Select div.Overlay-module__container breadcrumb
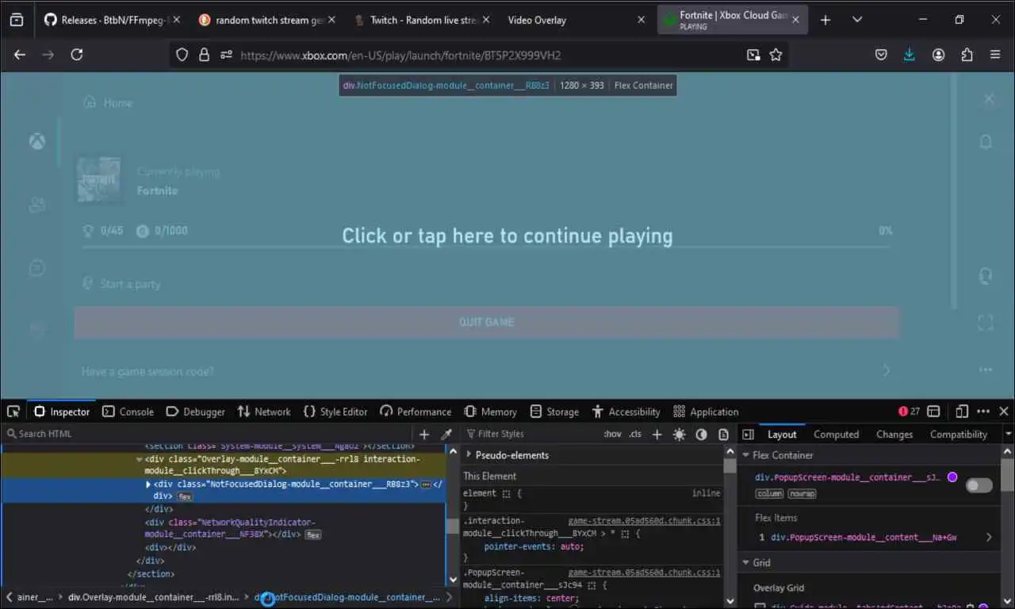This screenshot has width=1015, height=609. click(x=154, y=597)
